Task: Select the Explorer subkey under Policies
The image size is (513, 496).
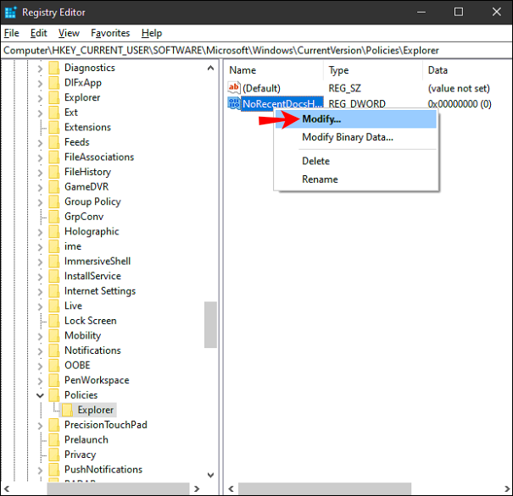Action: click(96, 410)
